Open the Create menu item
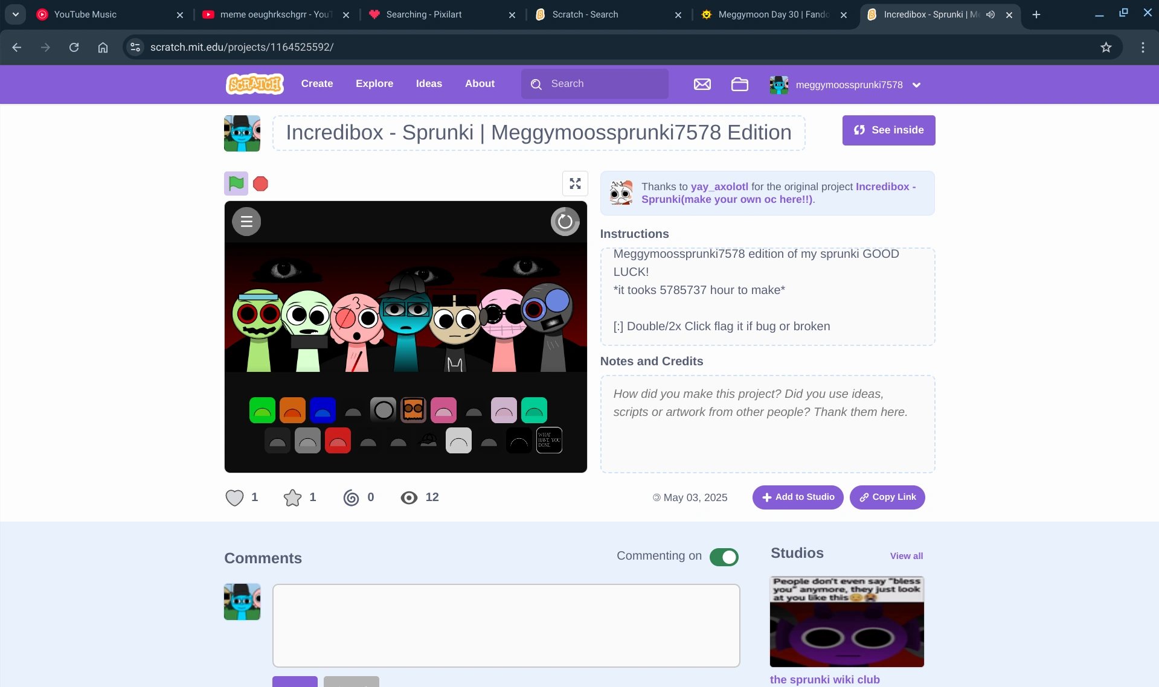Image resolution: width=1159 pixels, height=687 pixels. tap(317, 84)
